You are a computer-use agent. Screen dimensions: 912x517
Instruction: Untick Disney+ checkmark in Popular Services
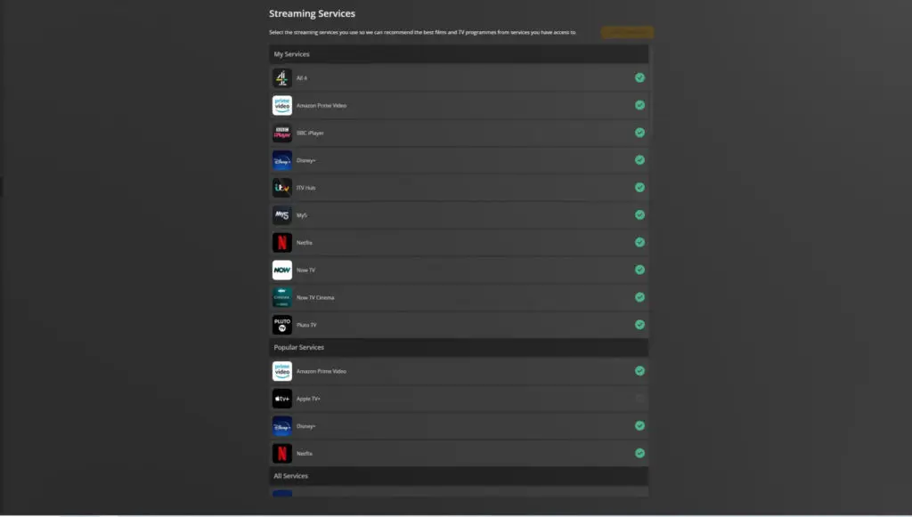[x=639, y=426]
